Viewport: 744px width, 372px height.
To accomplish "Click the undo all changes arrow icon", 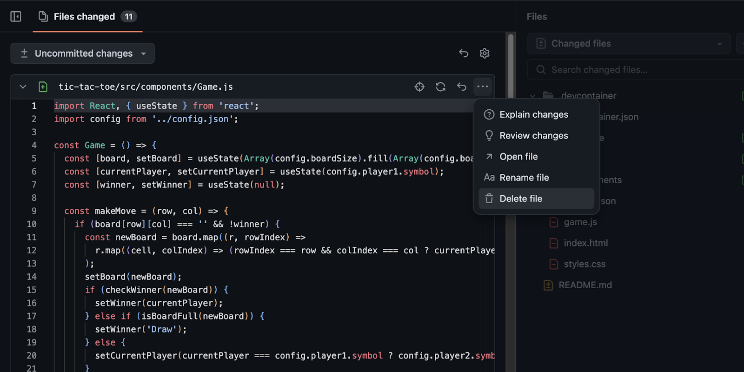I will 464,53.
